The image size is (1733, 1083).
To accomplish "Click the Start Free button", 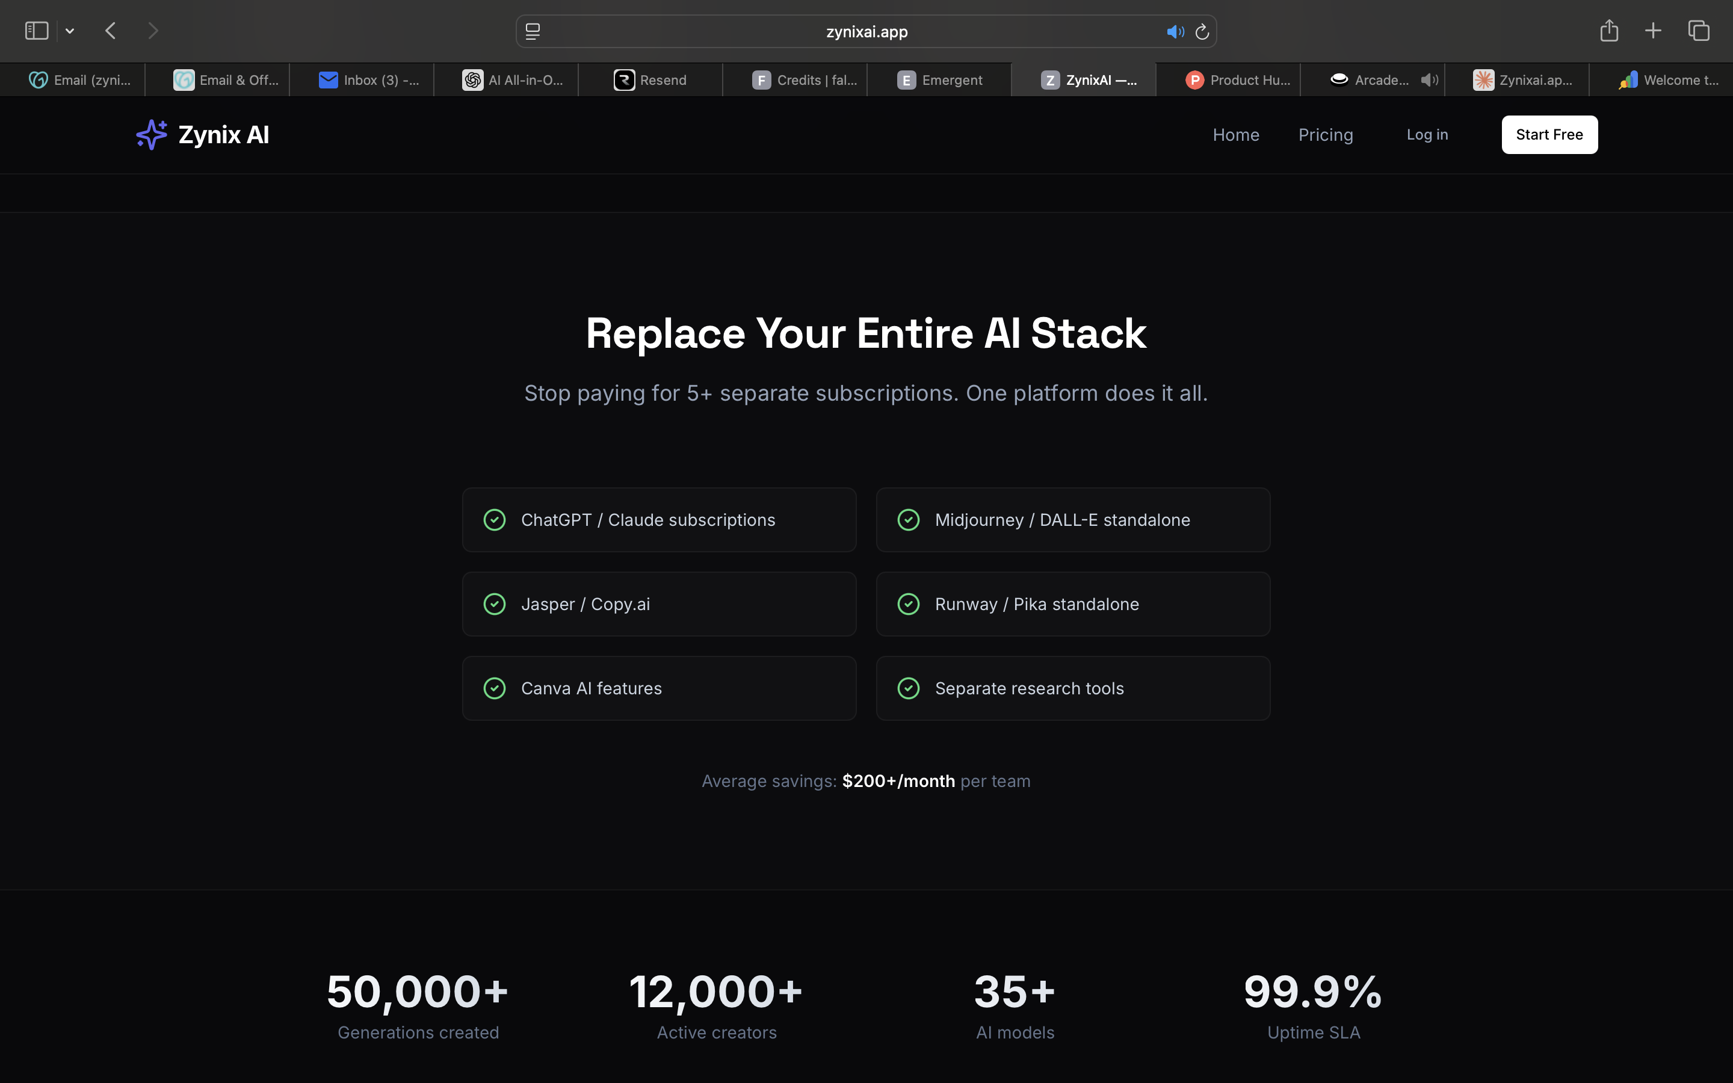I will (x=1549, y=135).
